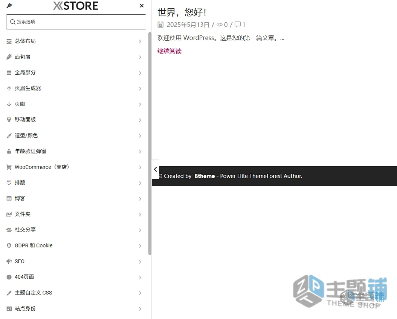Open the 世界，您好！post title

point(182,12)
